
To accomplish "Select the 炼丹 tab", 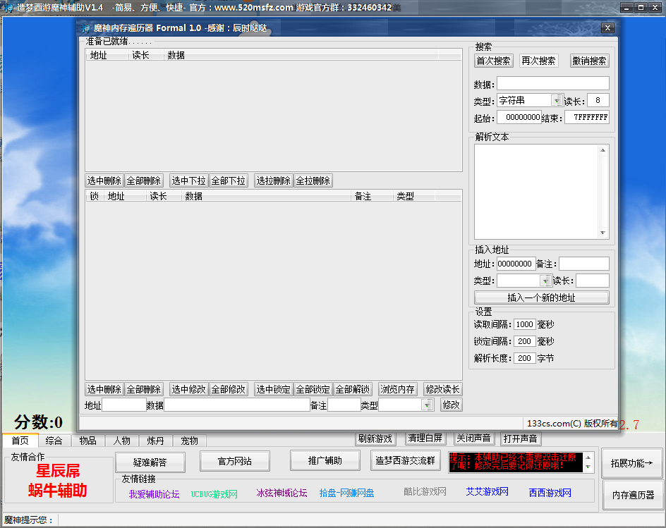I will (155, 441).
